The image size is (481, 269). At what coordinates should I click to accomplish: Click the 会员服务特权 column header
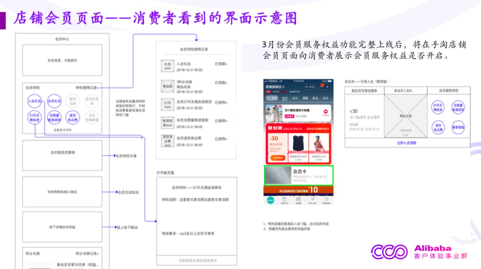(x=448, y=90)
